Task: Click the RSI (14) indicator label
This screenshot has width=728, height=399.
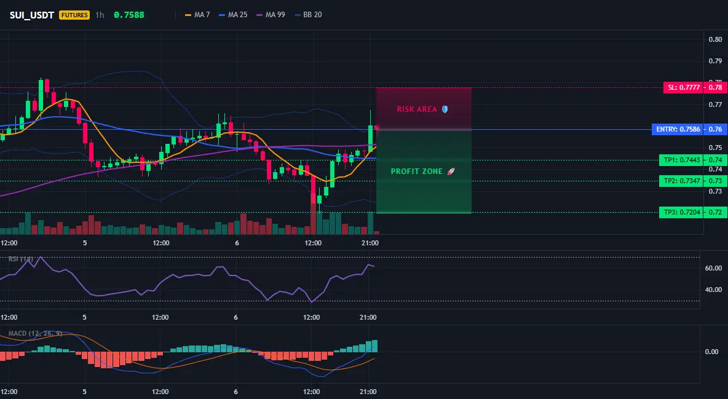Action: [x=20, y=259]
